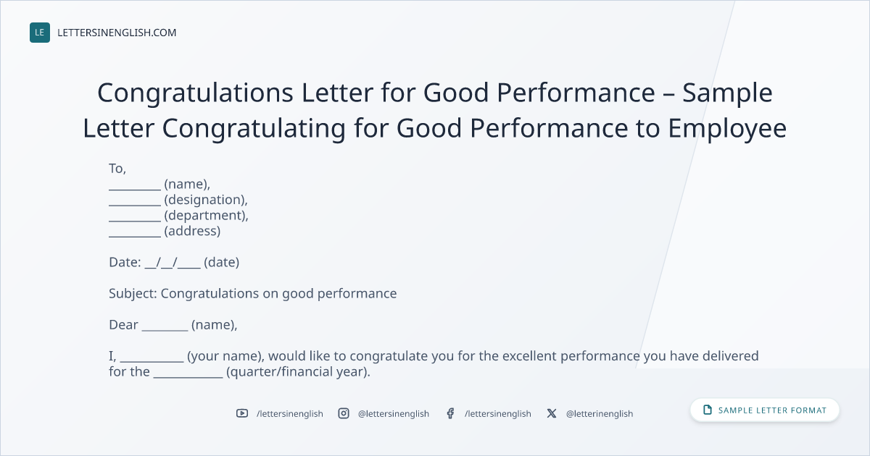Viewport: 870px width, 456px height.
Task: Click the Subject line text
Action: [253, 294]
